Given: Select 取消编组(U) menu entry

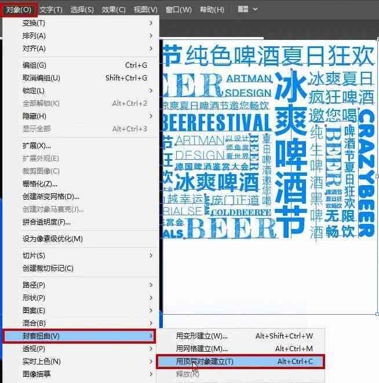Looking at the screenshot, I should (41, 78).
